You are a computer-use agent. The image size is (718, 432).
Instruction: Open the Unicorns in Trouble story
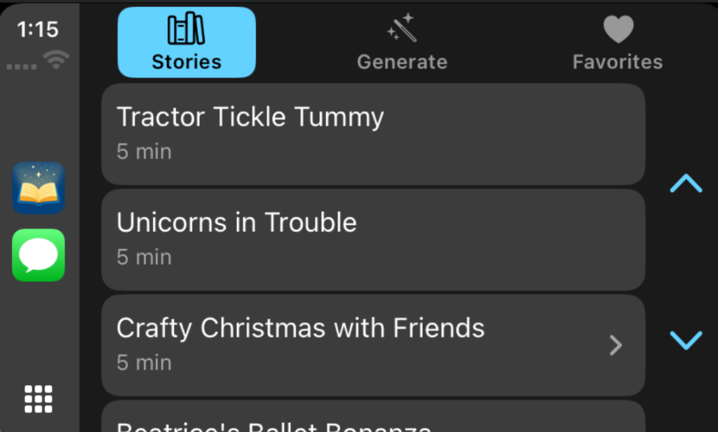coord(373,239)
